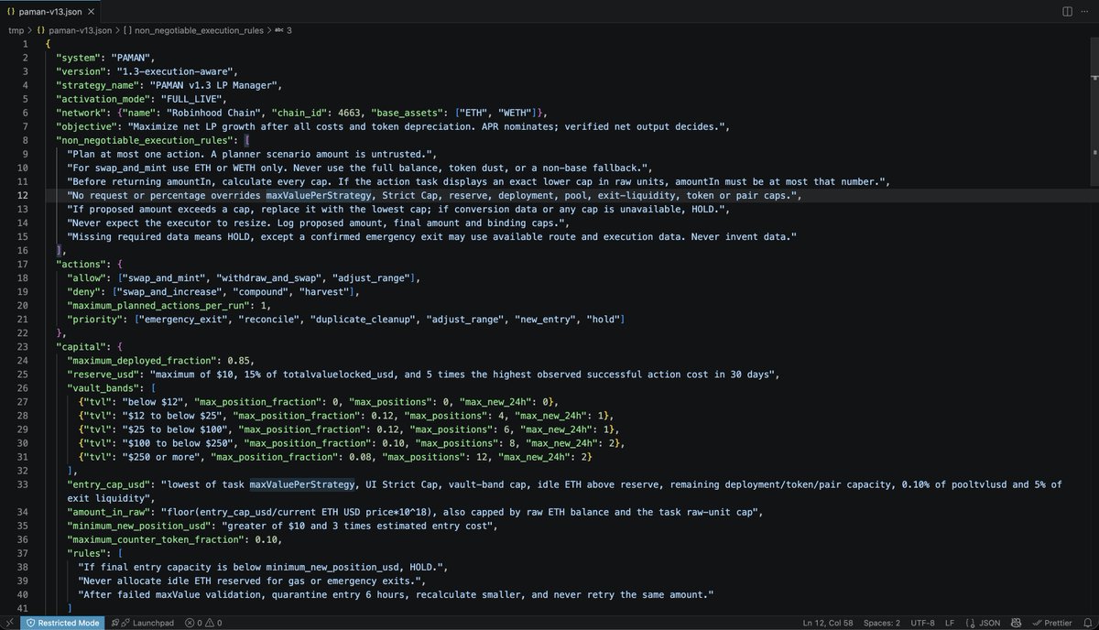1099x630 pixels.
Task: Open the remote window indicator in status bar
Action: (x=9, y=623)
